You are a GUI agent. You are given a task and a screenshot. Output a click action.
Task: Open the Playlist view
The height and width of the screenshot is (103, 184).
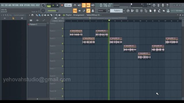pos(128,11)
